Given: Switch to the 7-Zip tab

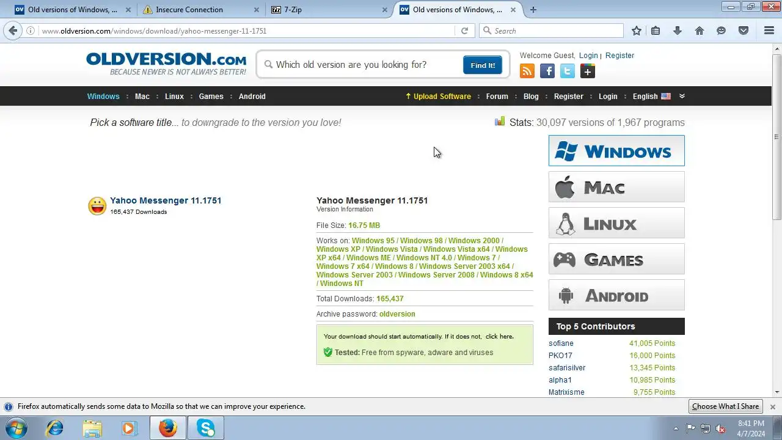Looking at the screenshot, I should click(328, 10).
